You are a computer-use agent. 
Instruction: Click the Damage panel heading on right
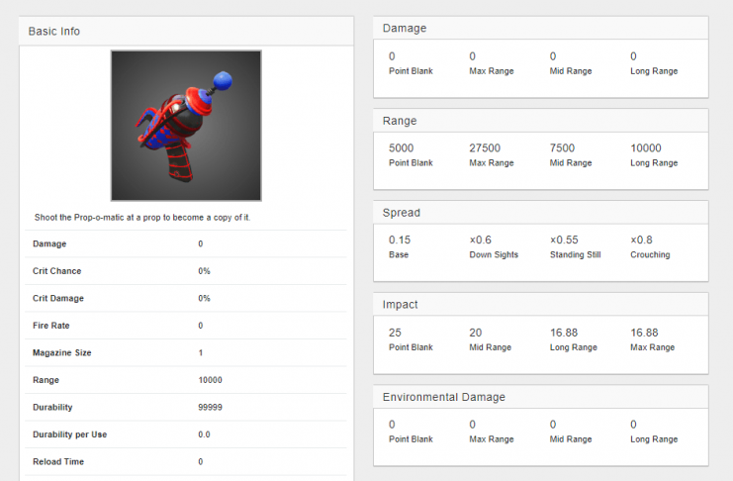(x=405, y=28)
